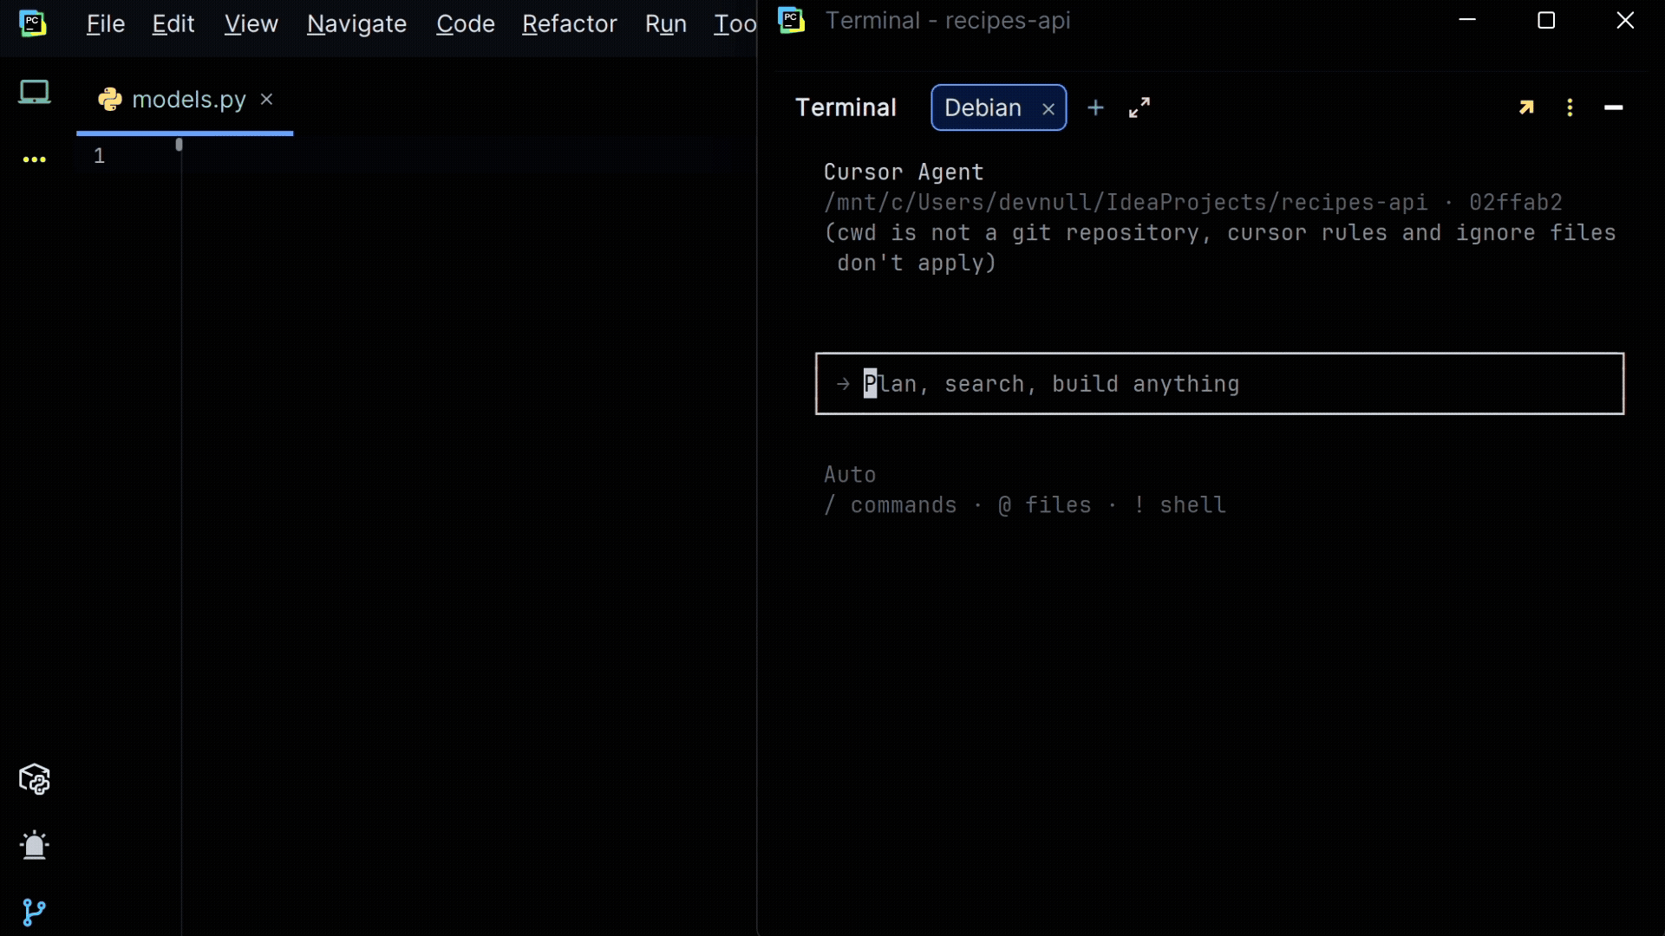This screenshot has width=1665, height=936.
Task: Open the Run menu
Action: pyautogui.click(x=666, y=24)
